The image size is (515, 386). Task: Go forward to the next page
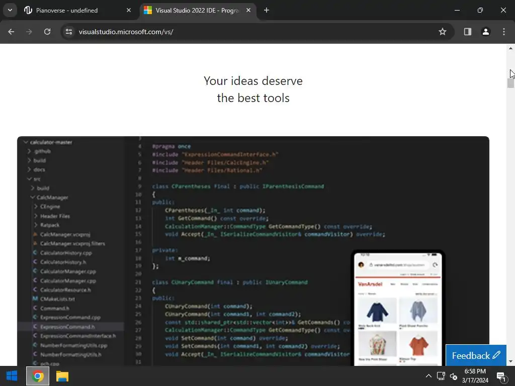click(x=29, y=32)
